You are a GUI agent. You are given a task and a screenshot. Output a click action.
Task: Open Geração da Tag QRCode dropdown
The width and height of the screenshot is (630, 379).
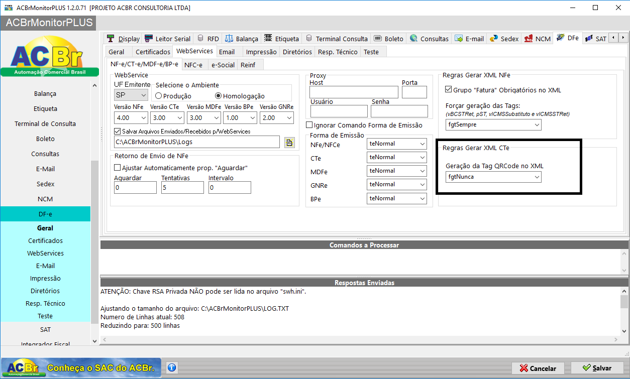(493, 177)
